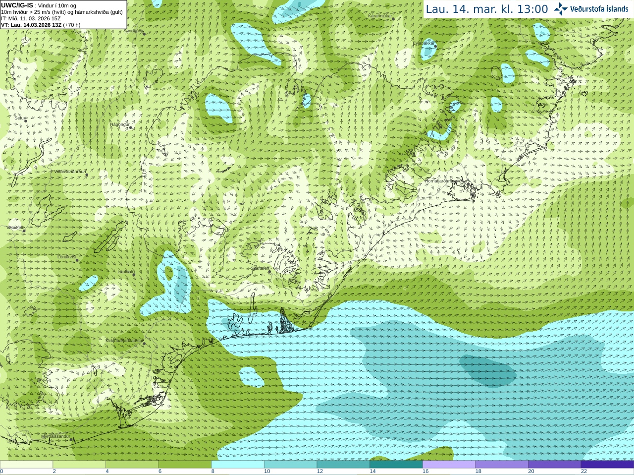Pick the 4–6 m/s green legend swatch
This screenshot has height=475, width=634.
coord(132,465)
